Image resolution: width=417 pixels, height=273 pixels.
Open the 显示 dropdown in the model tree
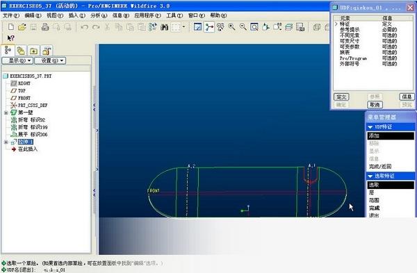[17, 60]
